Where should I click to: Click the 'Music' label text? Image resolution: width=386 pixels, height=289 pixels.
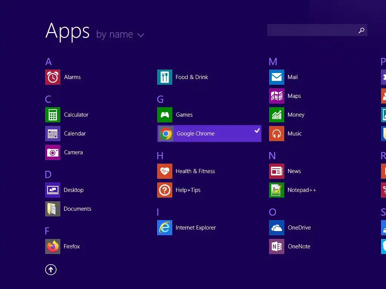pyautogui.click(x=295, y=134)
